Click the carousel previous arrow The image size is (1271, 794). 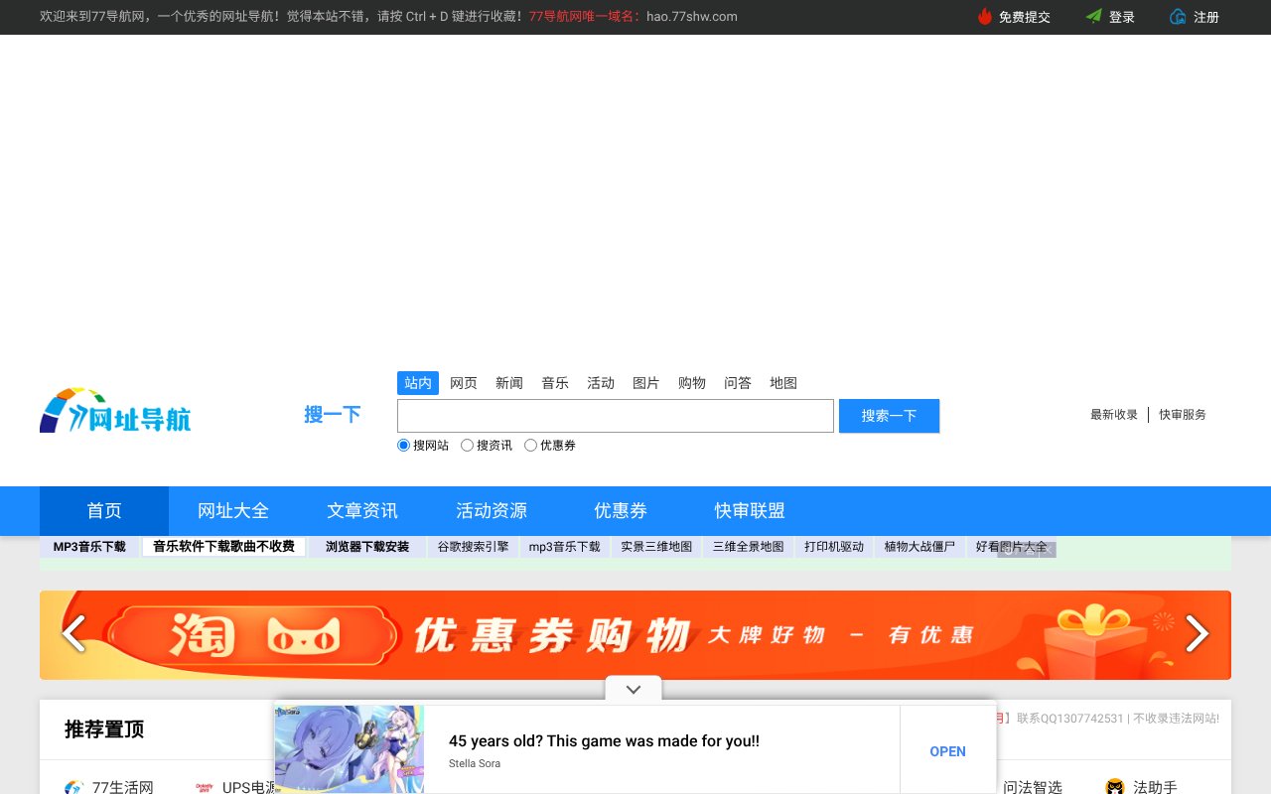(72, 634)
